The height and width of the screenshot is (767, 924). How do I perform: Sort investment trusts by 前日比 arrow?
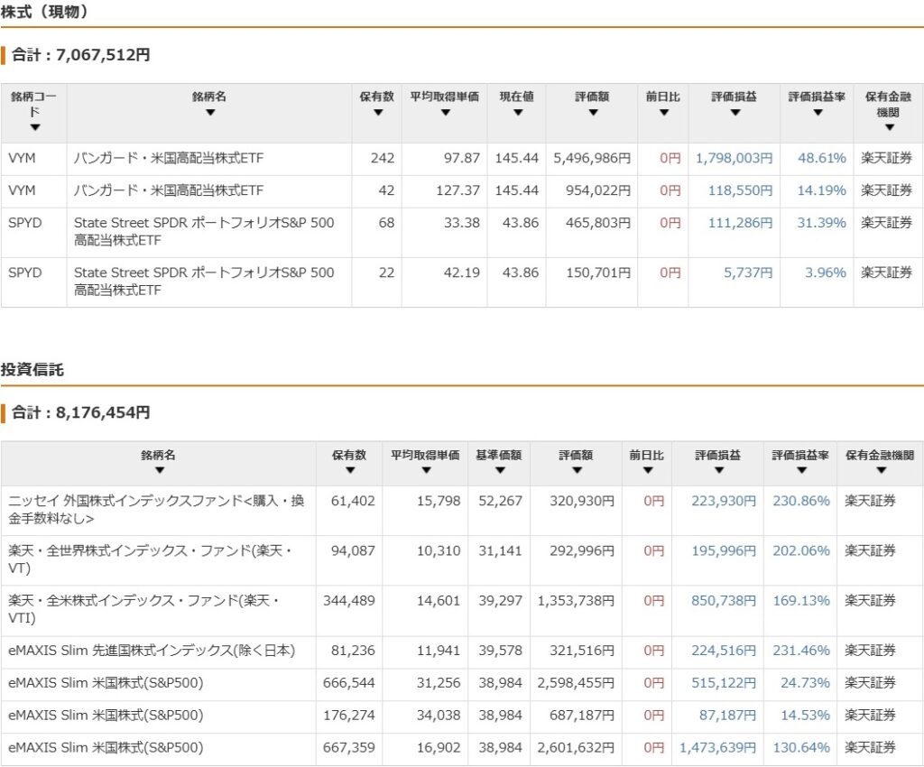[646, 470]
